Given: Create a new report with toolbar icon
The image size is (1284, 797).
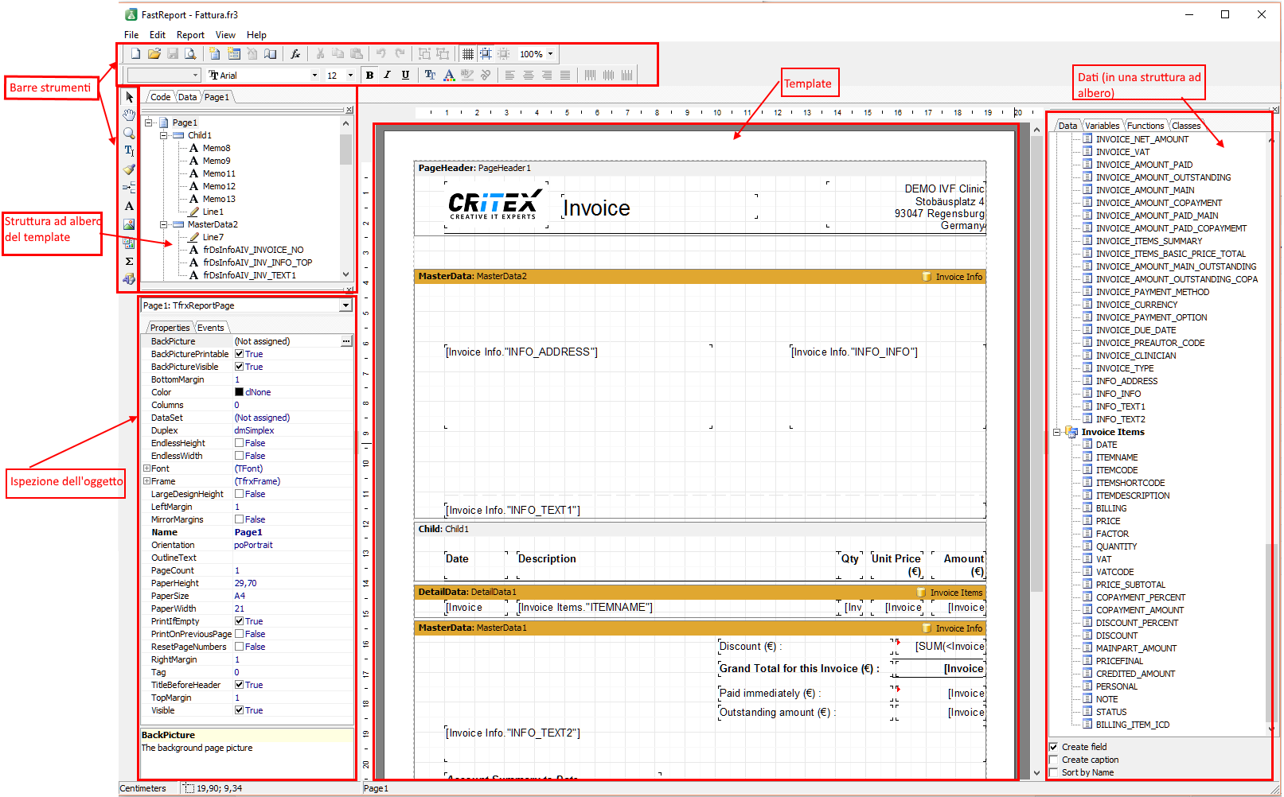Looking at the screenshot, I should (136, 54).
